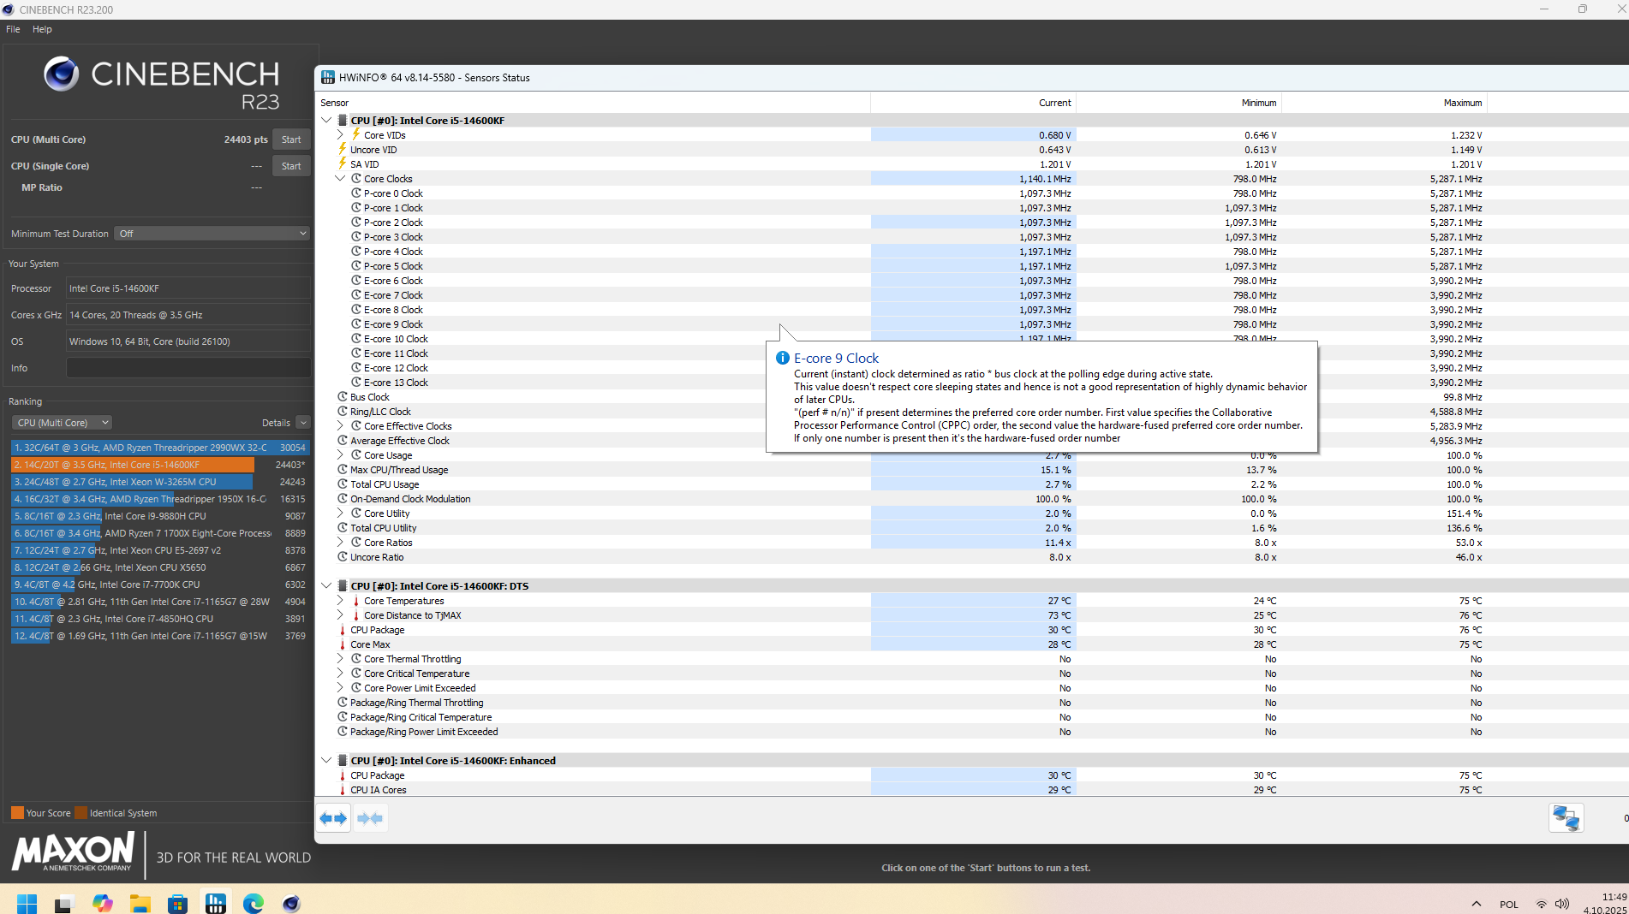Open Microsoft Store from the taskbar
Screen dimensions: 1629x914
[x=178, y=903]
